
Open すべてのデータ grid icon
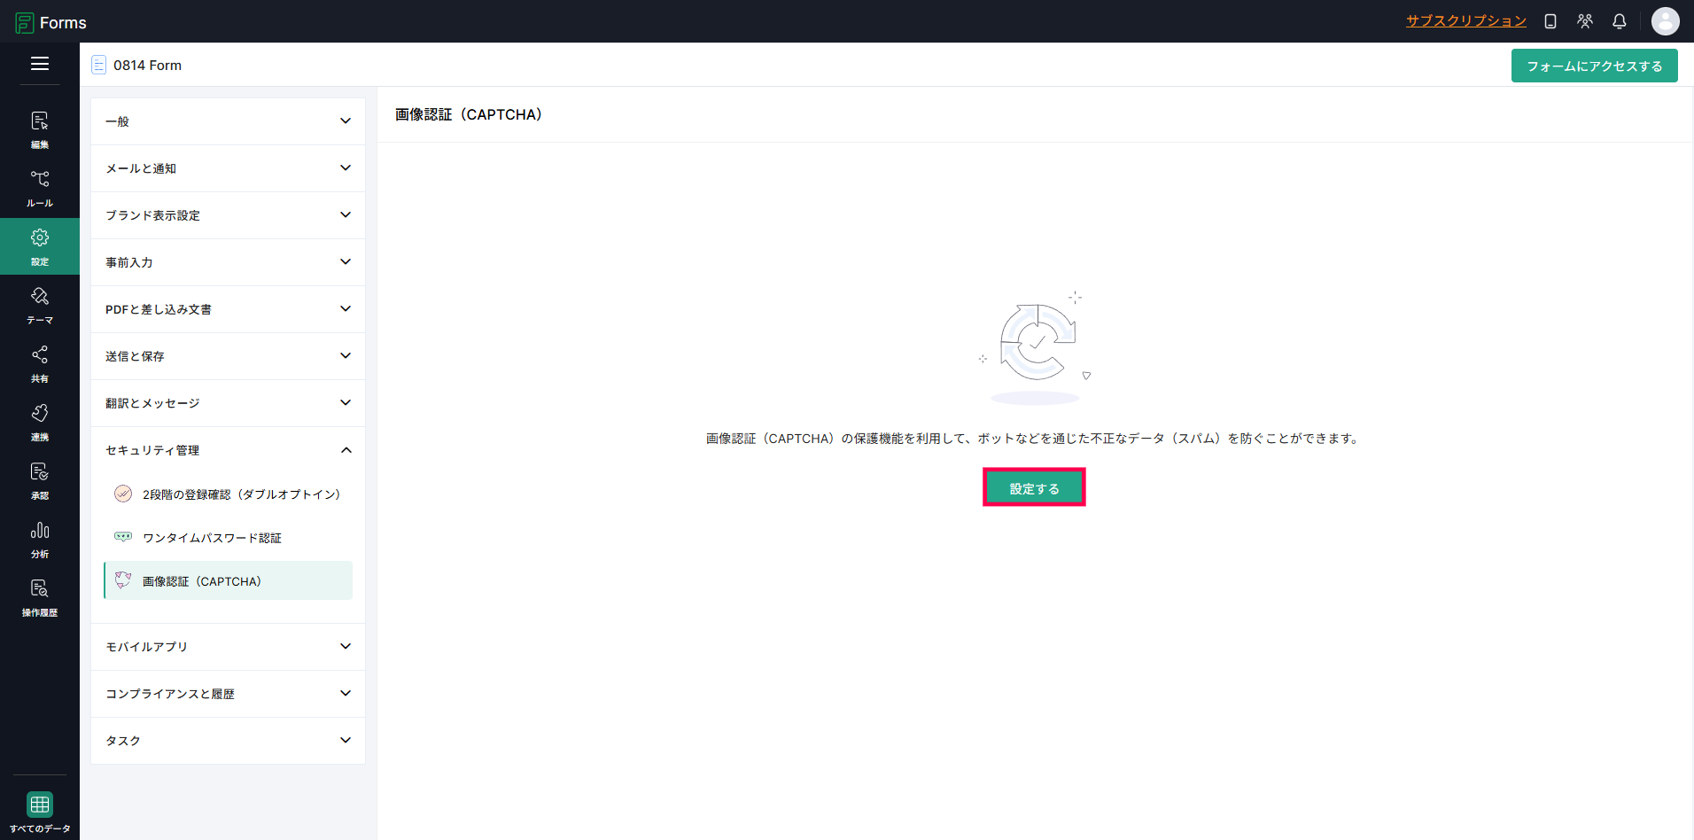pyautogui.click(x=40, y=812)
